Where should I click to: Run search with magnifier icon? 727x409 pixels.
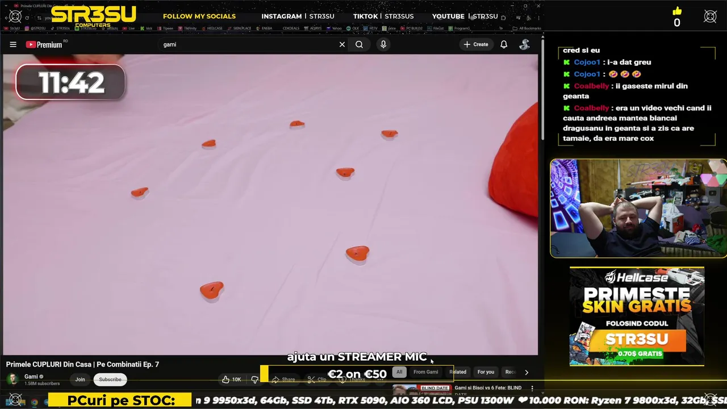click(359, 44)
